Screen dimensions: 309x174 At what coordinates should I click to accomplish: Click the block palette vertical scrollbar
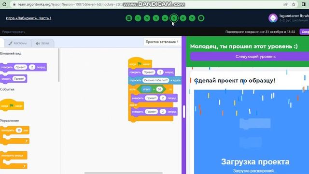(59, 65)
